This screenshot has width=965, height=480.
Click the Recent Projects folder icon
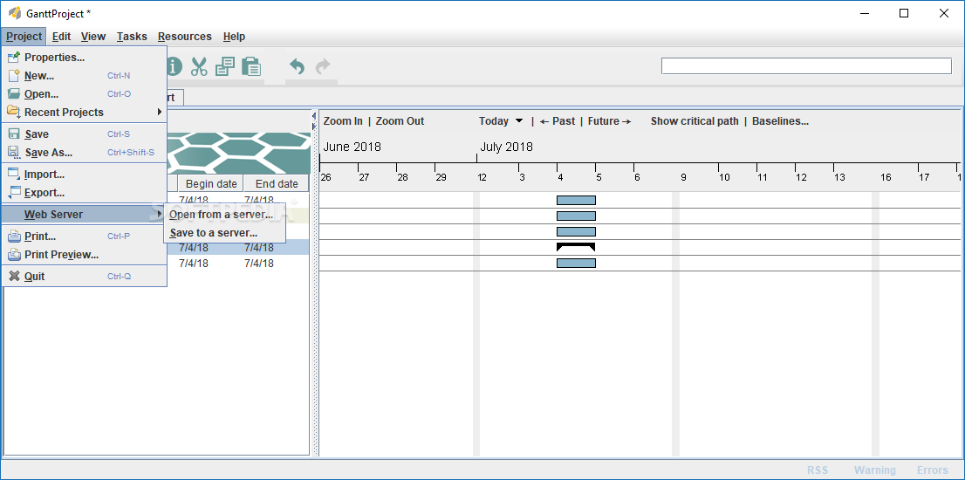14,112
